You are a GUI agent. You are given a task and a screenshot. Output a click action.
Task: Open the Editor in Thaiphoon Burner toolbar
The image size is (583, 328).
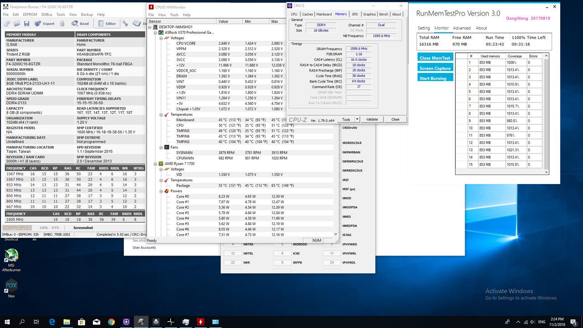[x=107, y=23]
